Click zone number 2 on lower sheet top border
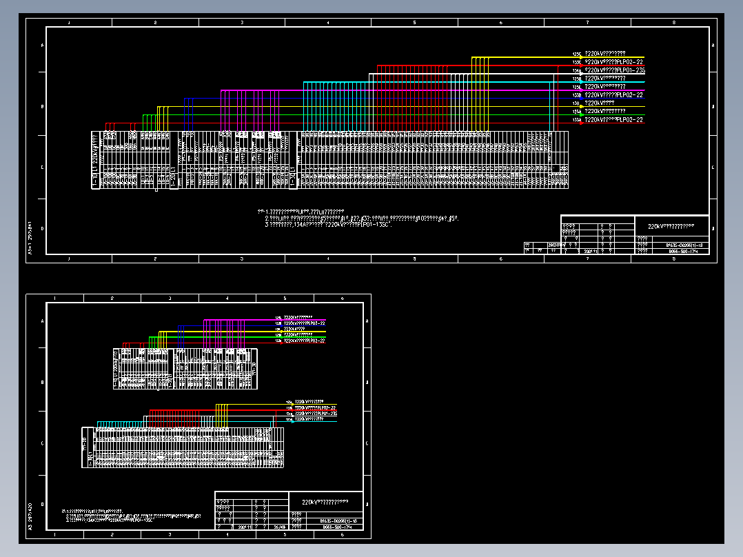 click(x=112, y=298)
